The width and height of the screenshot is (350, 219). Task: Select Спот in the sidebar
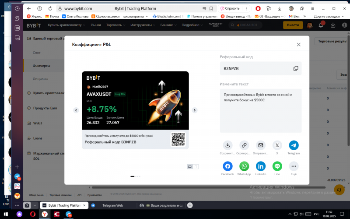(x=37, y=53)
